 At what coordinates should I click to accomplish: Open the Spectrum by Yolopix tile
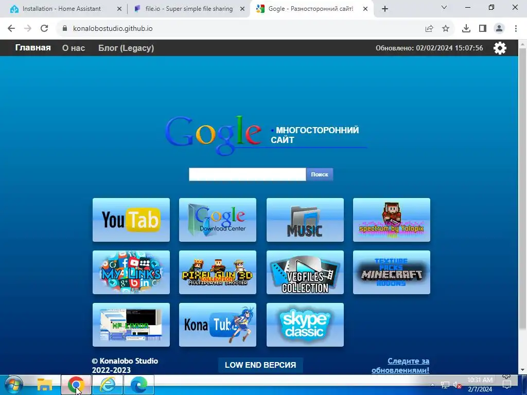coord(392,220)
